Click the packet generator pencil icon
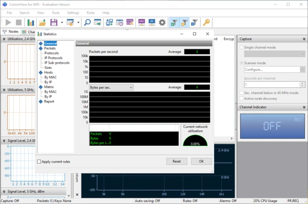The height and width of the screenshot is (204, 308). 130,22
